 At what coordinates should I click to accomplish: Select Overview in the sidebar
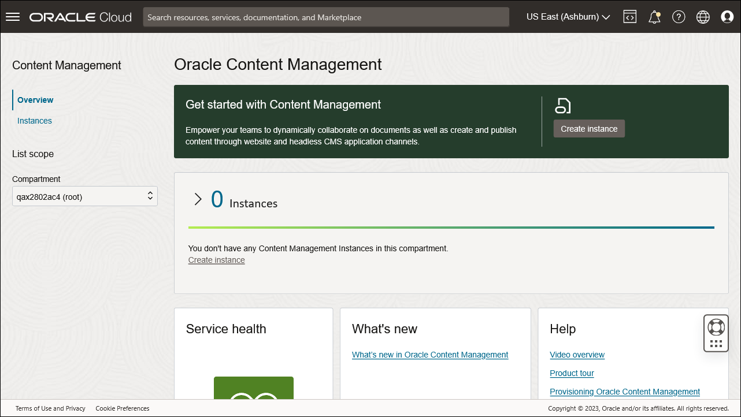pyautogui.click(x=35, y=99)
